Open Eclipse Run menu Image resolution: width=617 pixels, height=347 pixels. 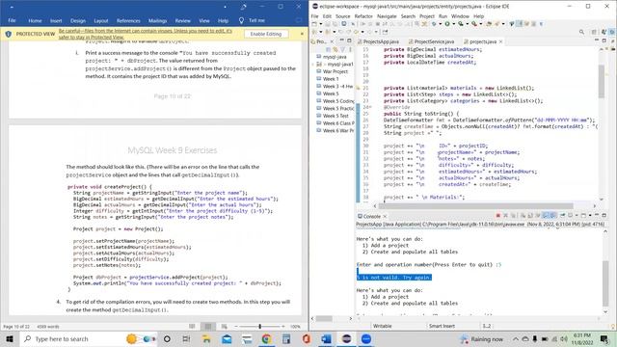click(x=443, y=16)
